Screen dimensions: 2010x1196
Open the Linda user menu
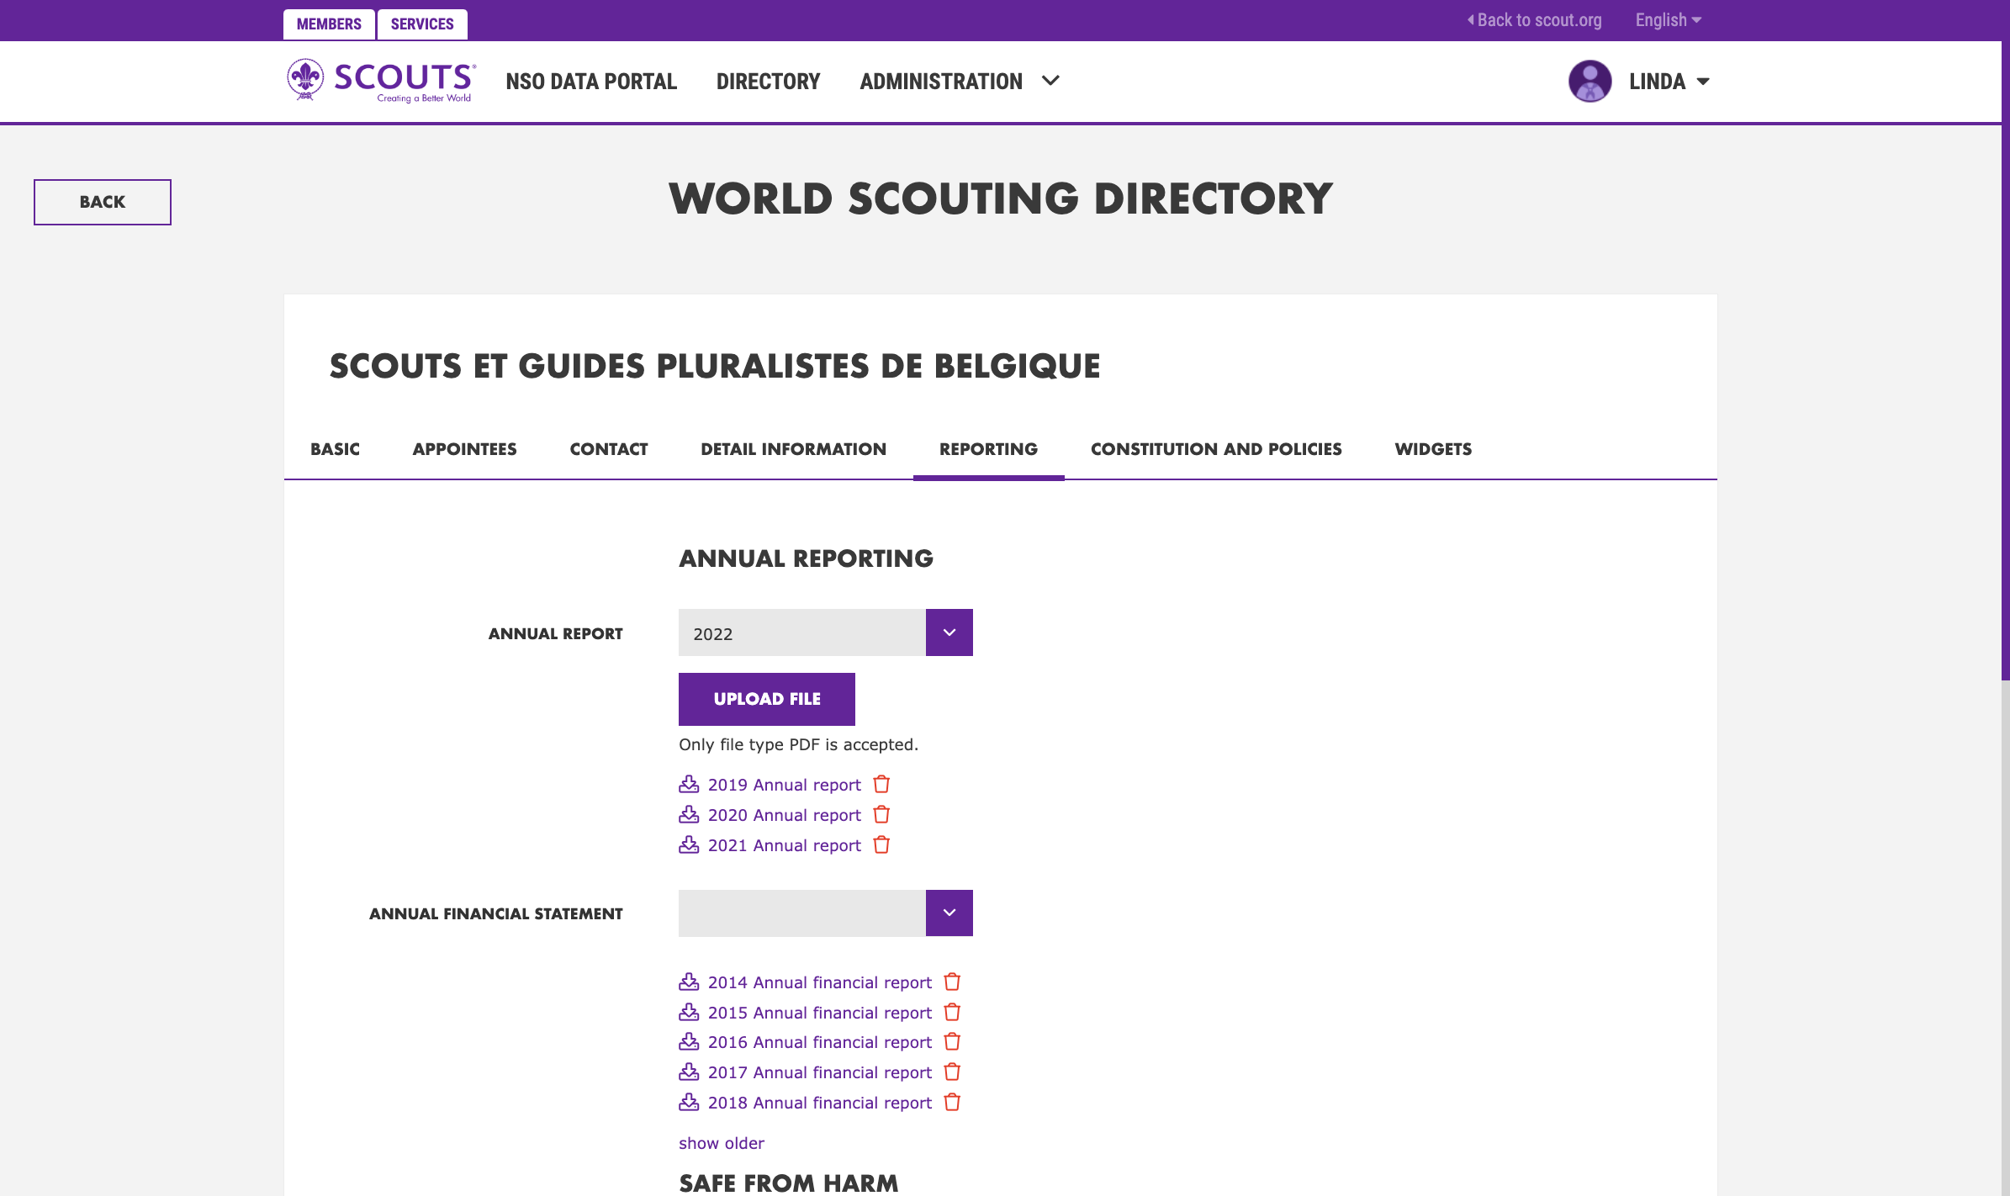click(1669, 82)
